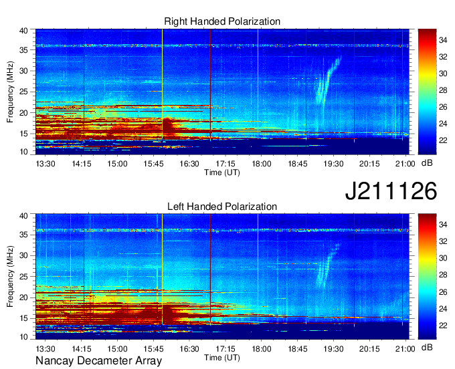Image resolution: width=455 pixels, height=369 pixels.
Task: Click the J211126 observation label
Action: 391,191
